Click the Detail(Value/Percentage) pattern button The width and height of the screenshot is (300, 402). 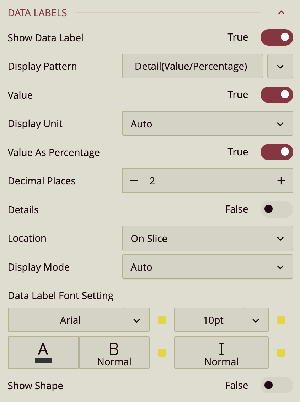click(192, 66)
